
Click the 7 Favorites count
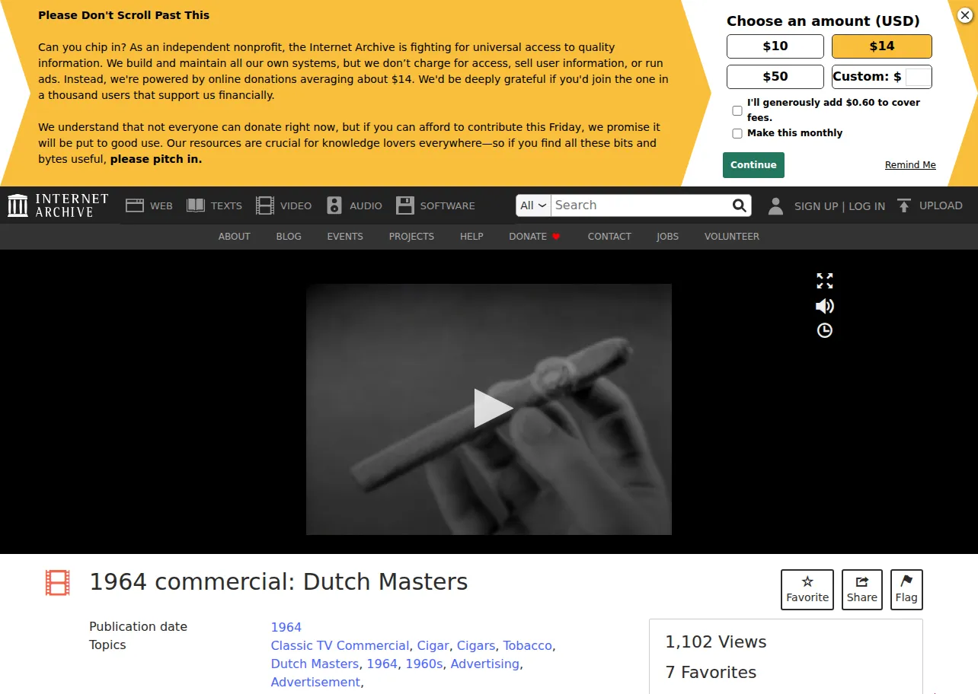[711, 673]
